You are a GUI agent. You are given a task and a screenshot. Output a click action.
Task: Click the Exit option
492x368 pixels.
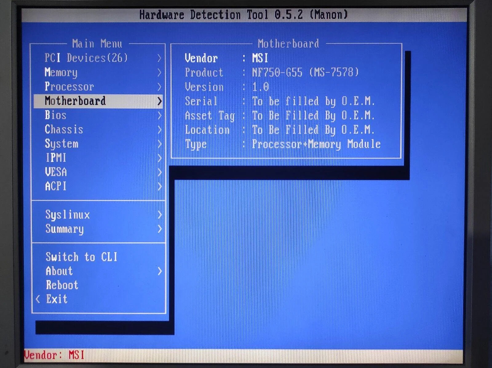pyautogui.click(x=57, y=299)
